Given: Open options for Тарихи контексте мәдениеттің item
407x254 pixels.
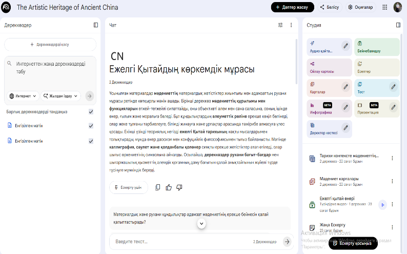Looking at the screenshot, I should click(392, 158).
